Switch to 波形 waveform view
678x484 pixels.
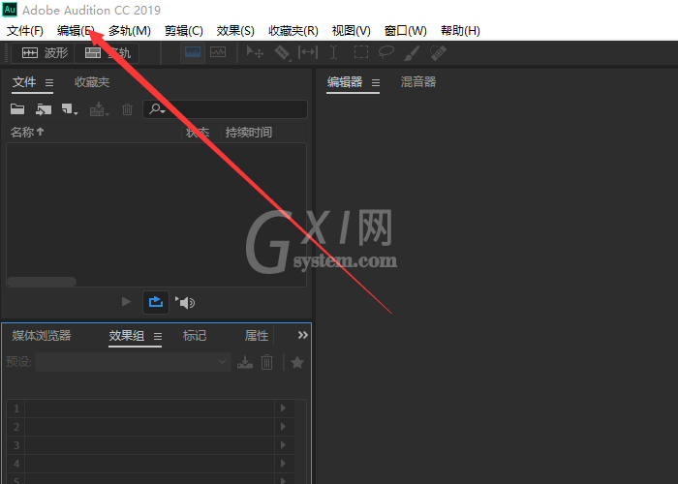[x=45, y=53]
